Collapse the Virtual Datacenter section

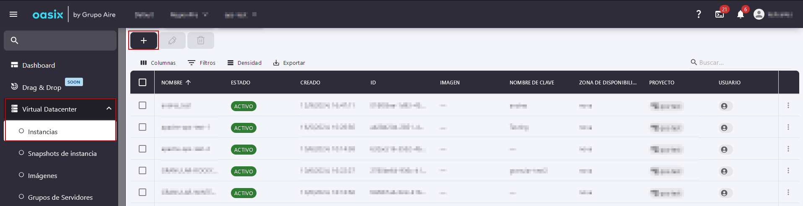point(109,109)
